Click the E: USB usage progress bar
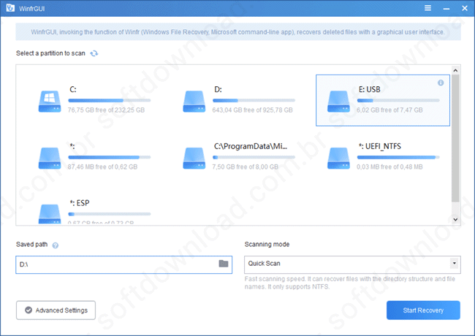Image resolution: width=475 pixels, height=336 pixels. [398, 101]
